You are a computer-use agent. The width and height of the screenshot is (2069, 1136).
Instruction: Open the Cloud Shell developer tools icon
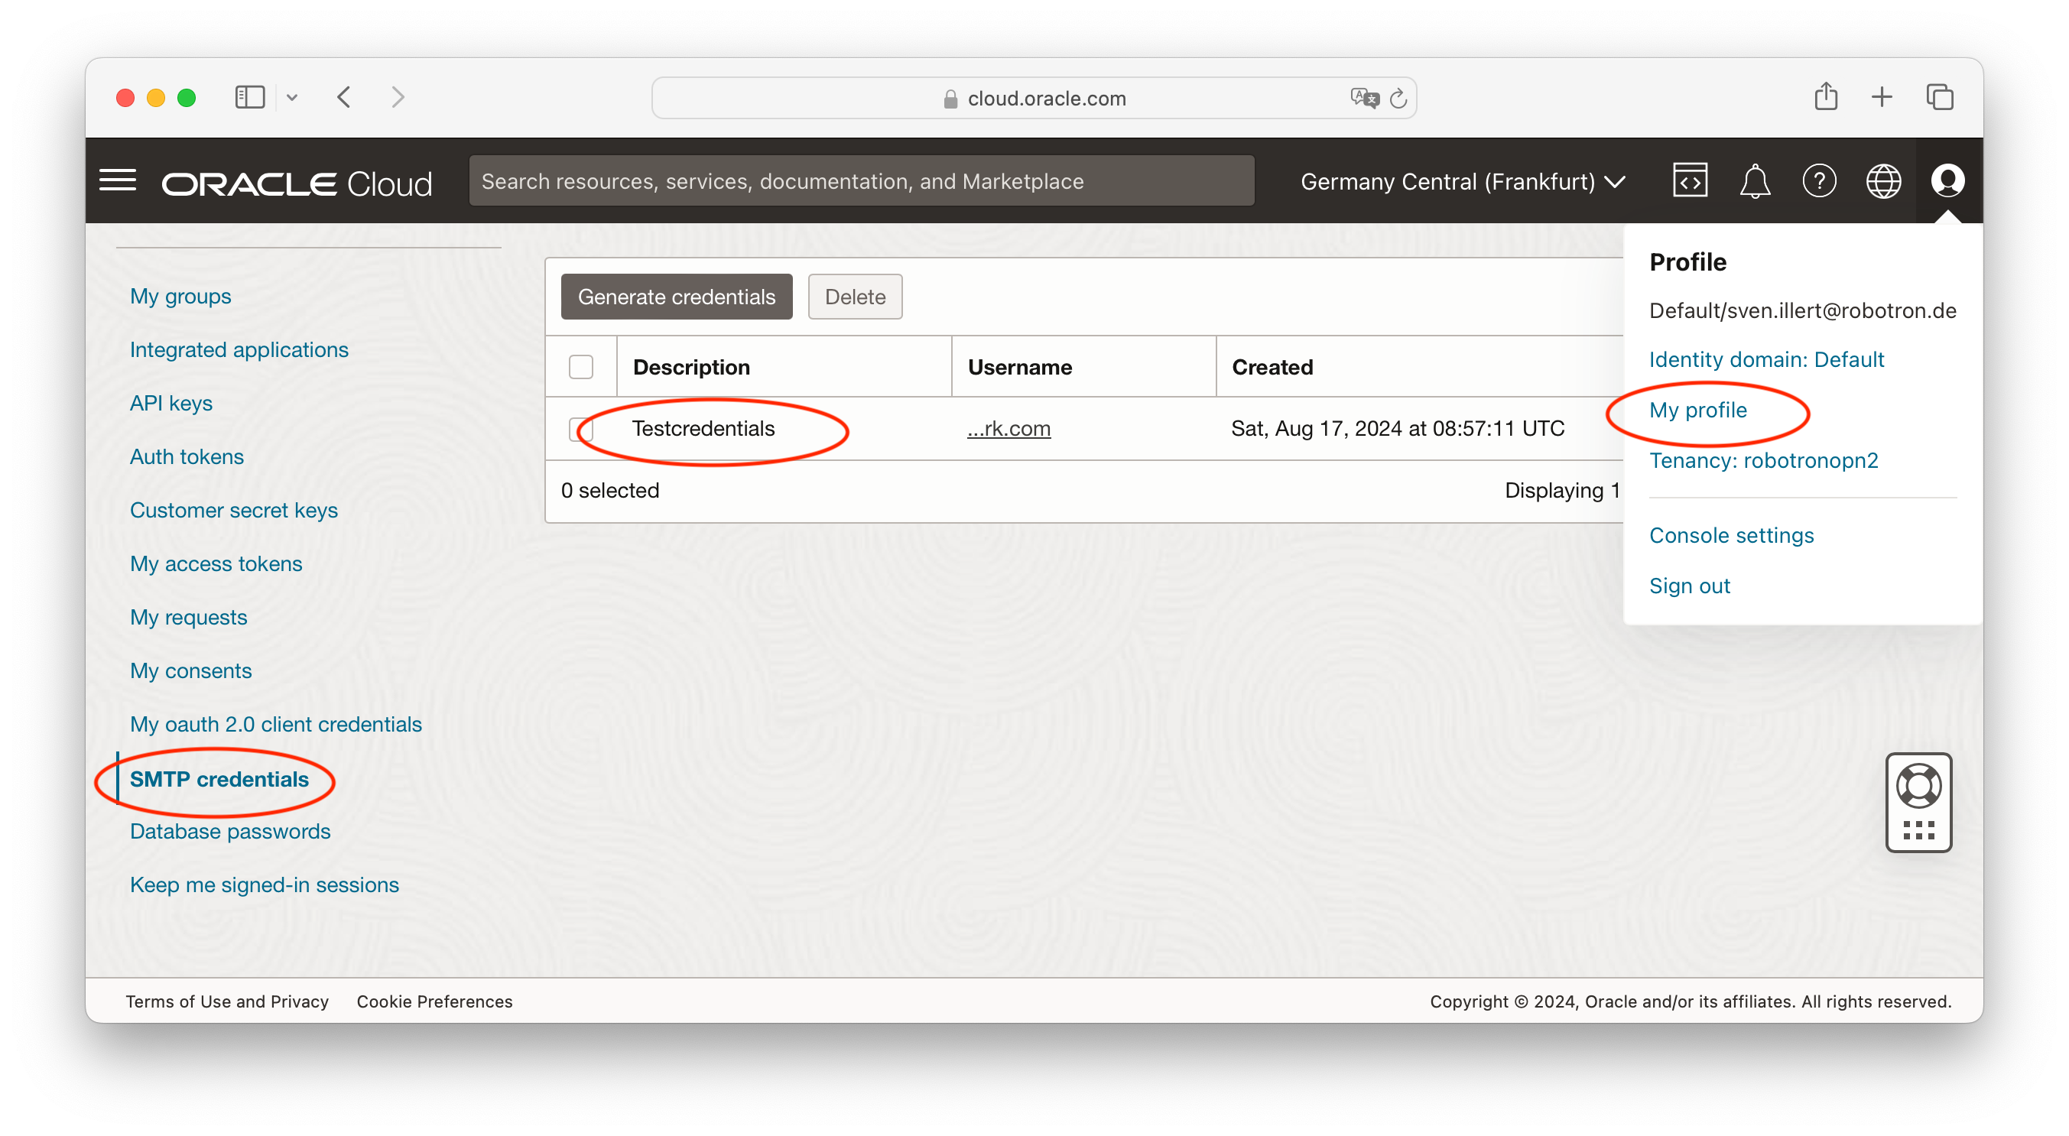[1690, 180]
